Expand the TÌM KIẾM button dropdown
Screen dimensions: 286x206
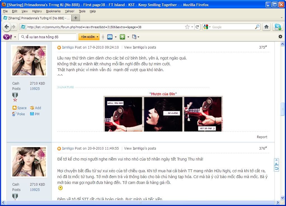point(97,37)
